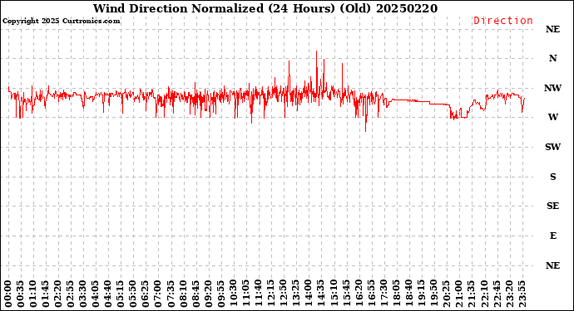Click the 19:50 time axis label
Screen dimensions: 574x311
click(x=433, y=294)
